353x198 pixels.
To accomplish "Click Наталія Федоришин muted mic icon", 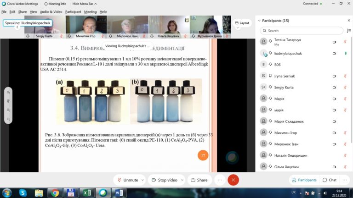I will click(345, 155).
